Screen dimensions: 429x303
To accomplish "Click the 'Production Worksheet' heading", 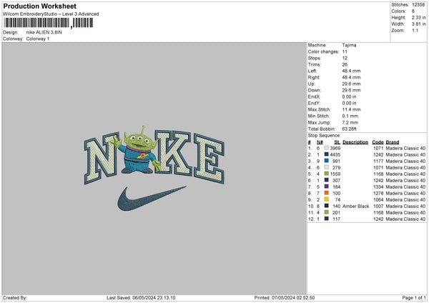I will (x=39, y=6).
